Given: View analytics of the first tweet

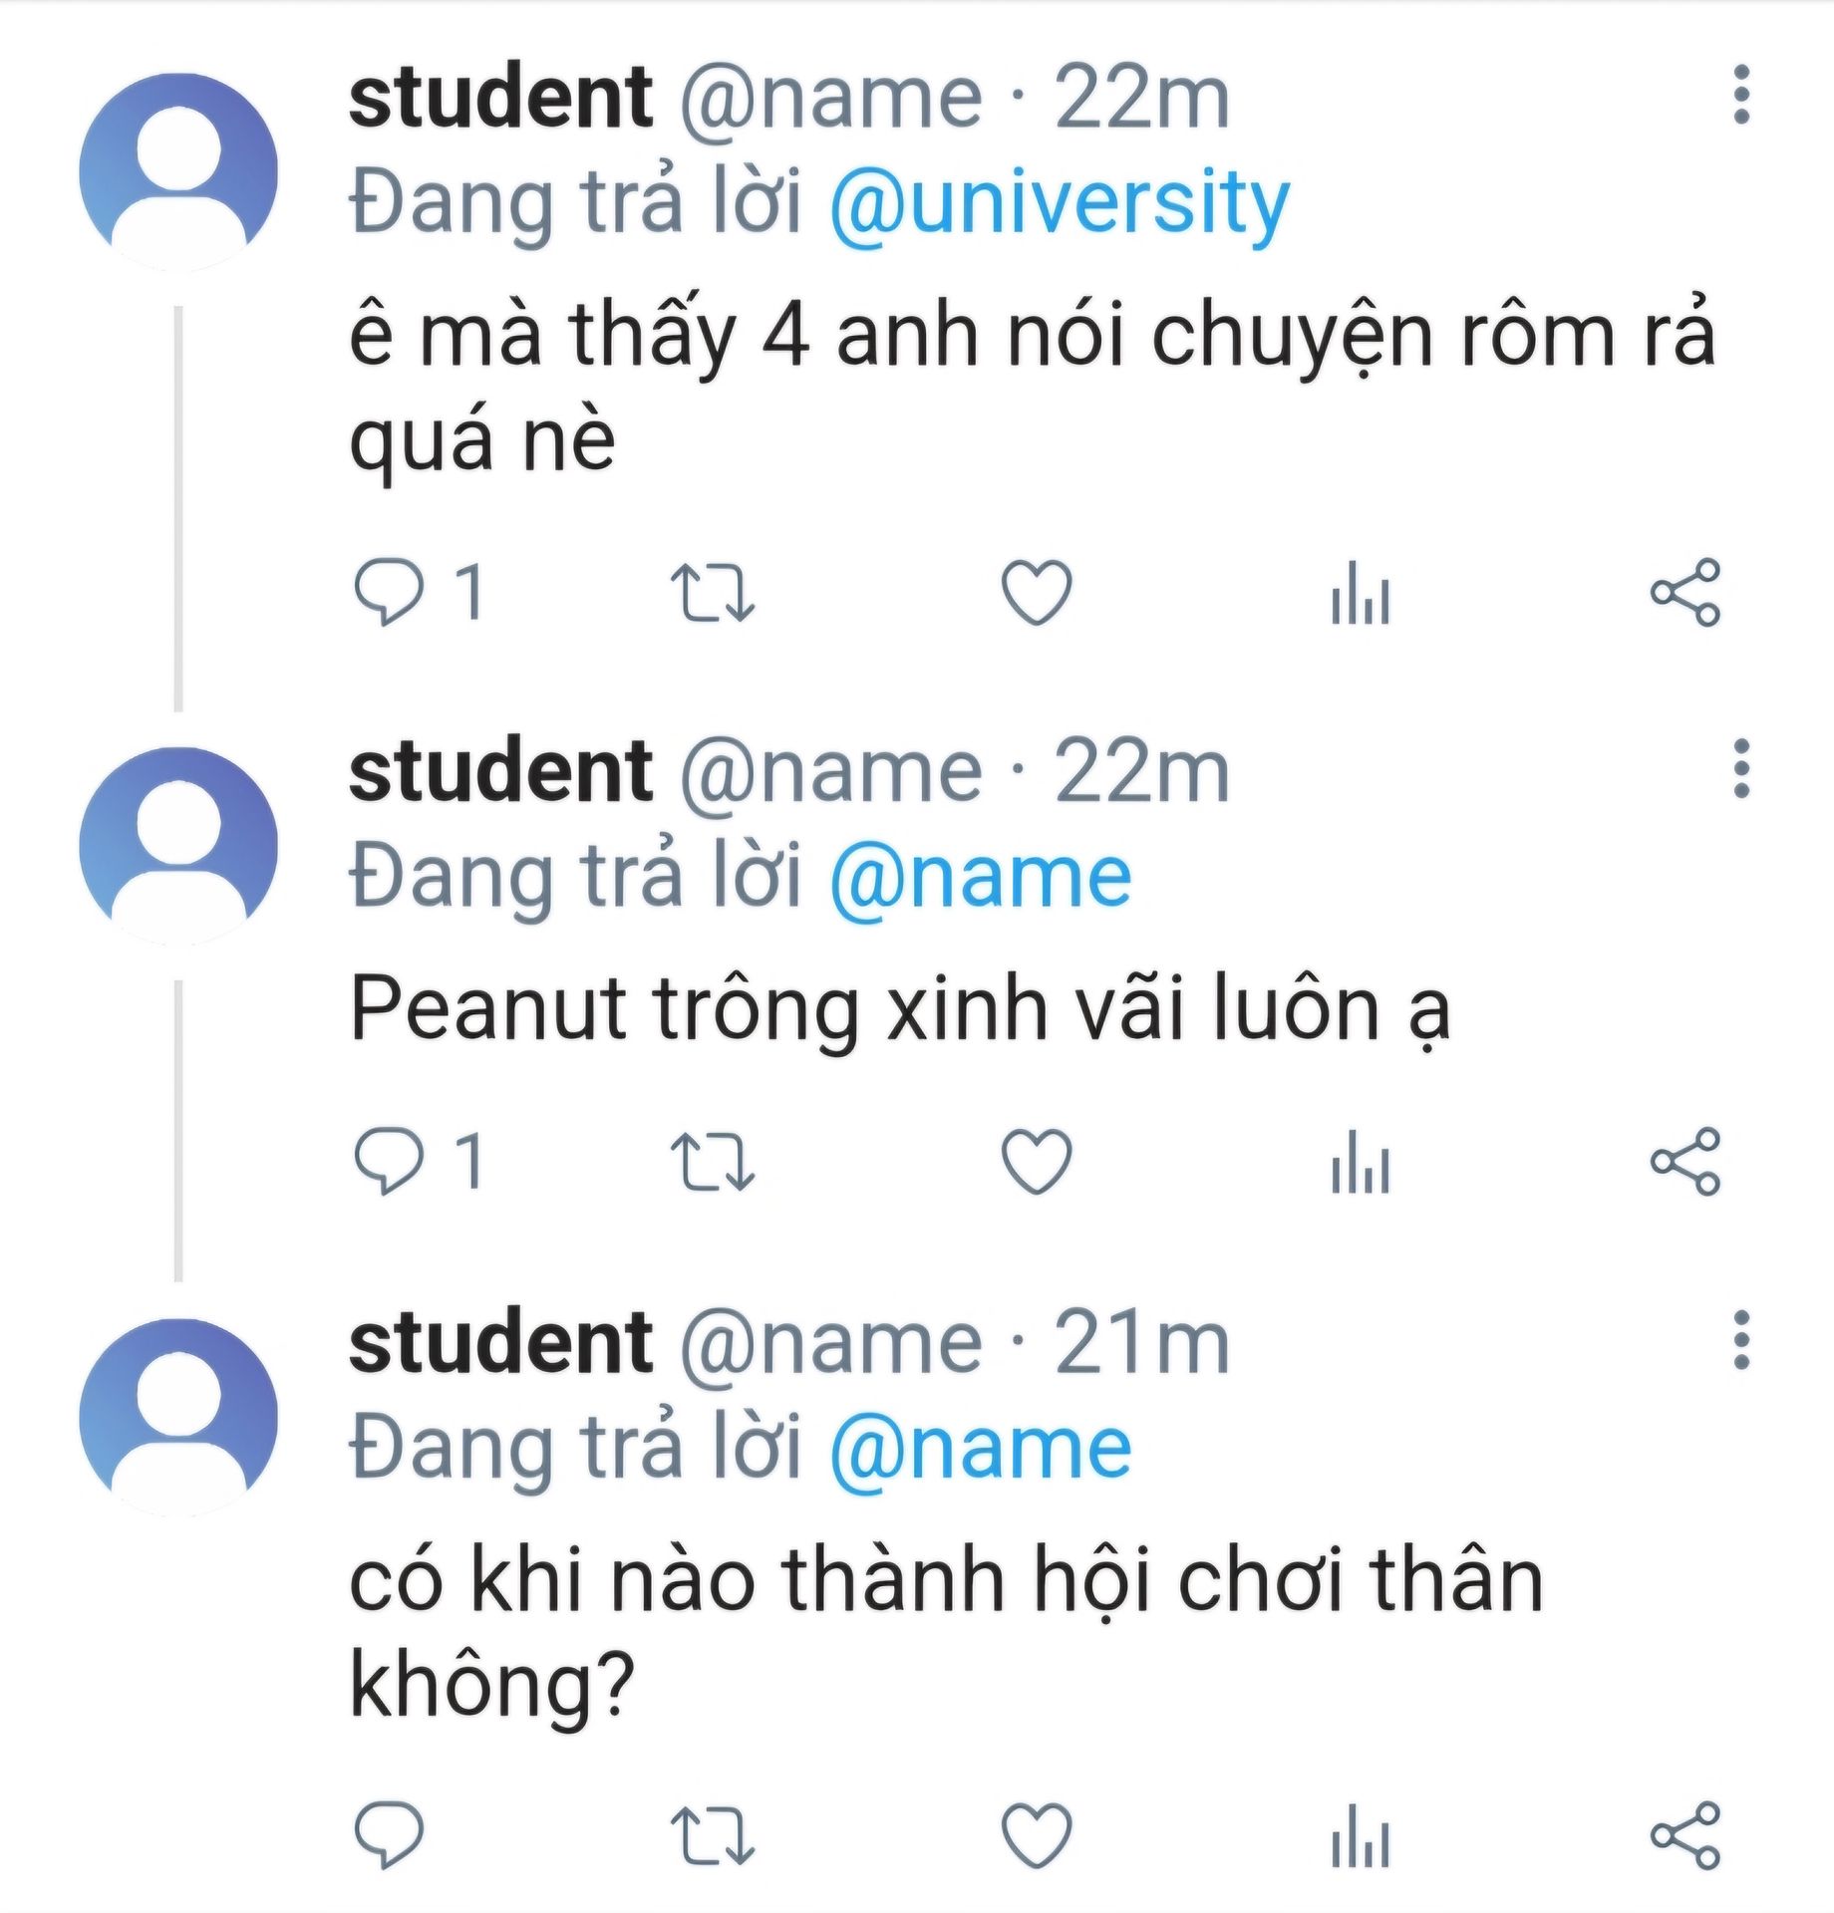Looking at the screenshot, I should coord(1361,593).
